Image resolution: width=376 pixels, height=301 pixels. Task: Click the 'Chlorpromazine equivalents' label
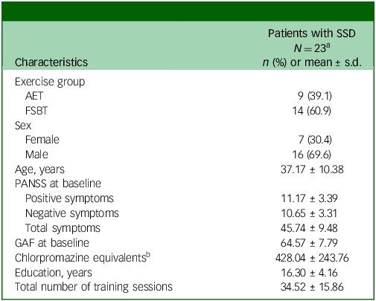tap(83, 258)
